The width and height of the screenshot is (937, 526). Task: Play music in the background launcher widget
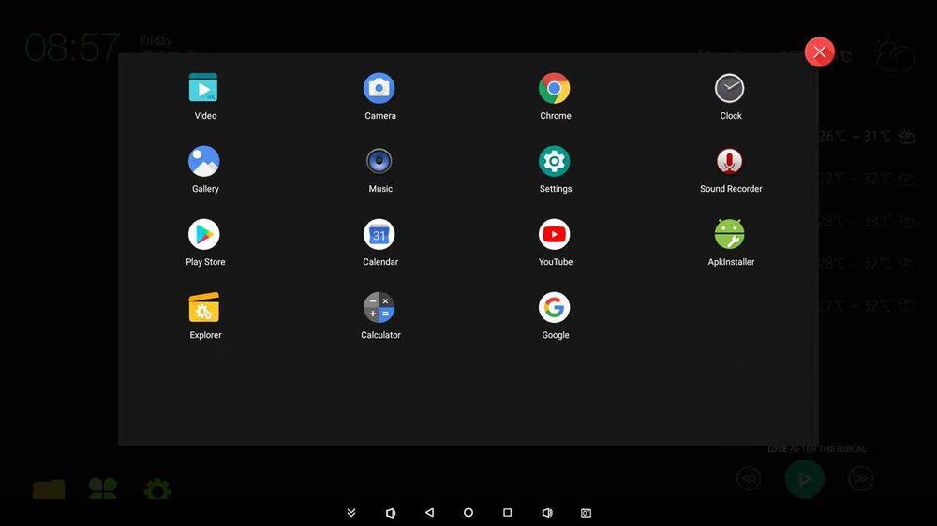pos(804,479)
